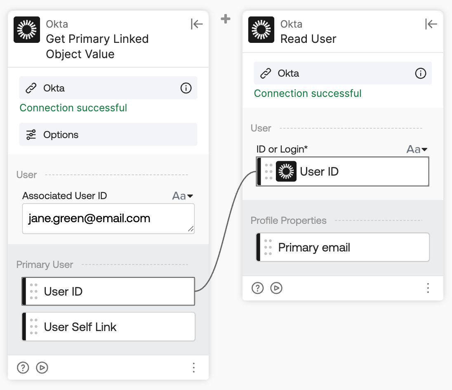The image size is (452, 390).
Task: Collapse the Read User card
Action: [x=431, y=24]
